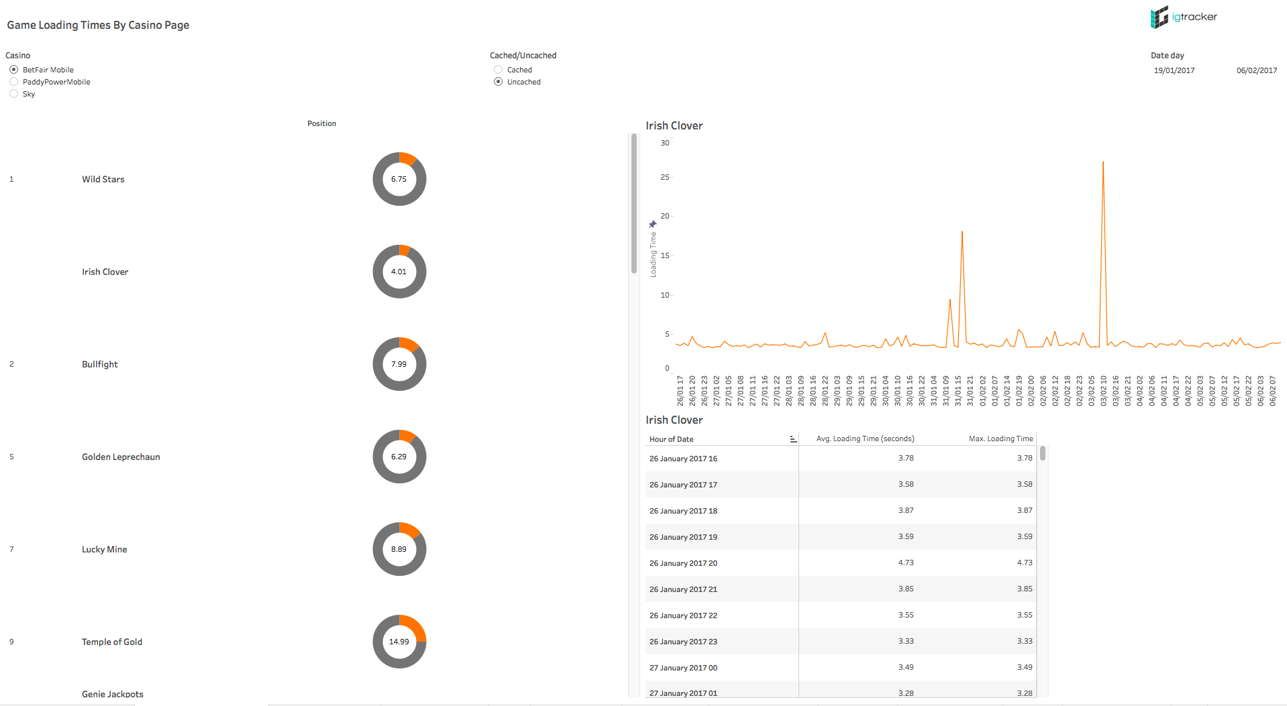Click the Bullfight donut showing 7.99

click(399, 364)
